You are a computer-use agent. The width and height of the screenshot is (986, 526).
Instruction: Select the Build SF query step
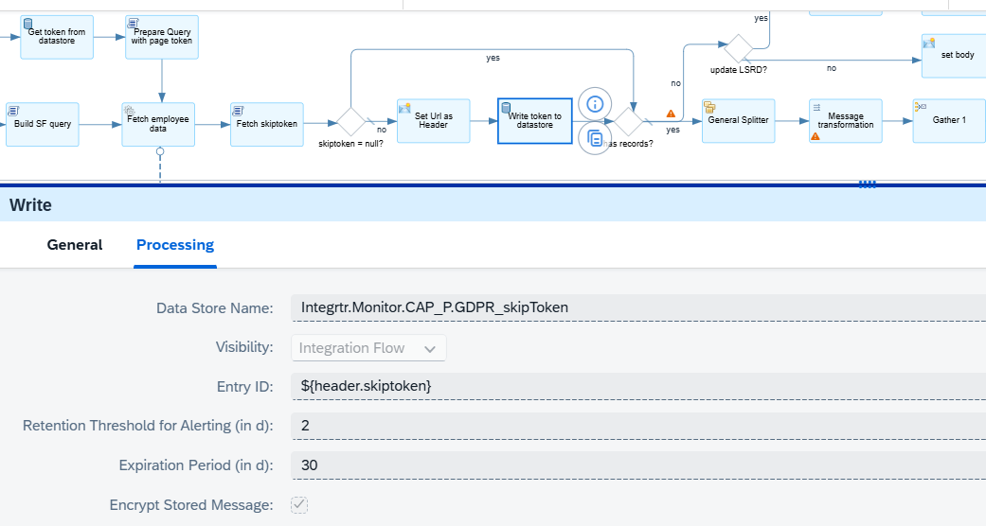43,125
